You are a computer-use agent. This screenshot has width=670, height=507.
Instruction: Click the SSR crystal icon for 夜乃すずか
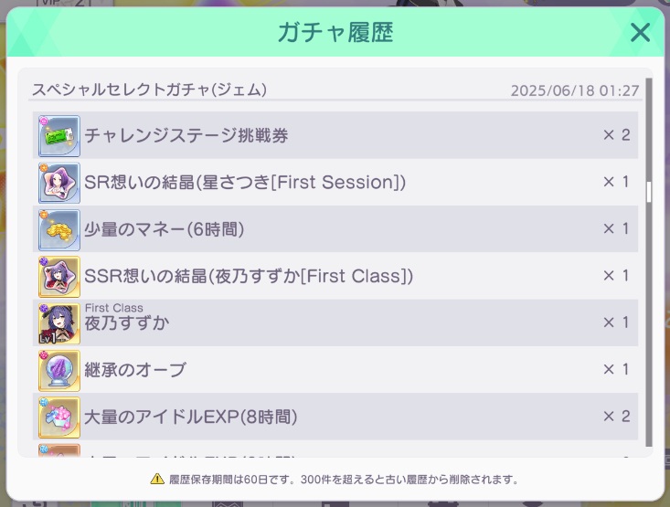(x=59, y=277)
